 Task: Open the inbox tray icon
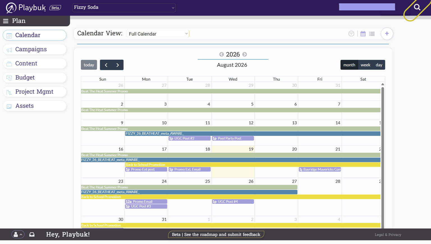[x=32, y=234]
